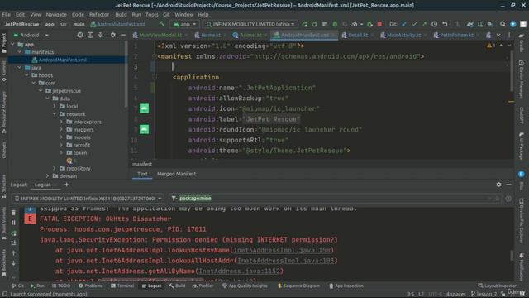Select AndroidManifest.xml in project tree
The image size is (529, 298).
pyautogui.click(x=63, y=60)
